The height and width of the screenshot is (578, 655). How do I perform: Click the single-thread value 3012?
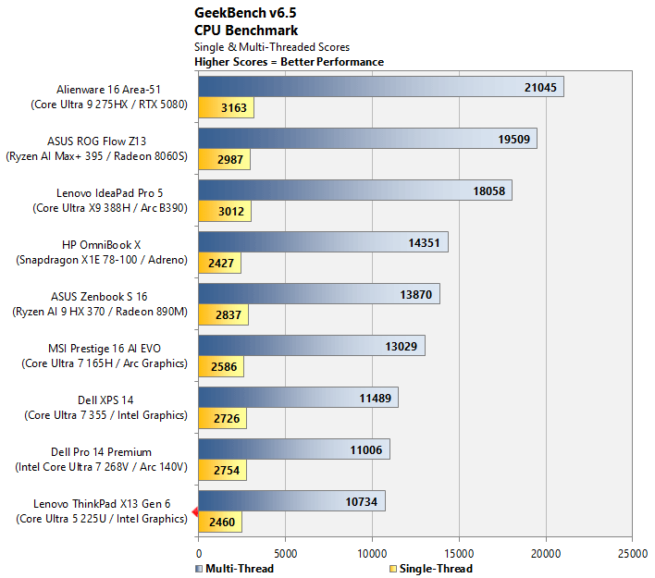(x=231, y=212)
